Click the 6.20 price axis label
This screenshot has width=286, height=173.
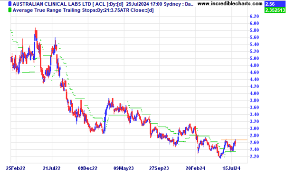pyautogui.click(x=254, y=17)
